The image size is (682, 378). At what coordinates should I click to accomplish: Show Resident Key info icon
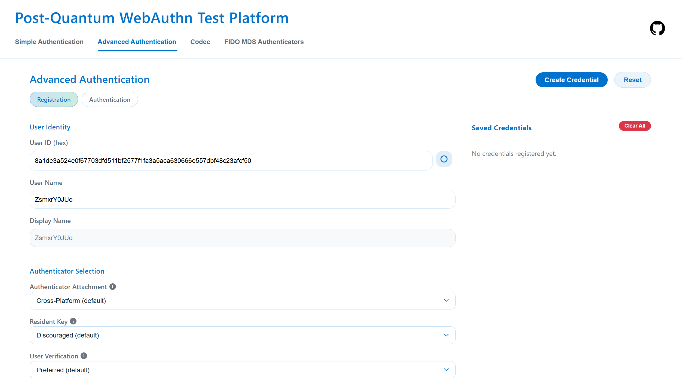pyautogui.click(x=73, y=321)
